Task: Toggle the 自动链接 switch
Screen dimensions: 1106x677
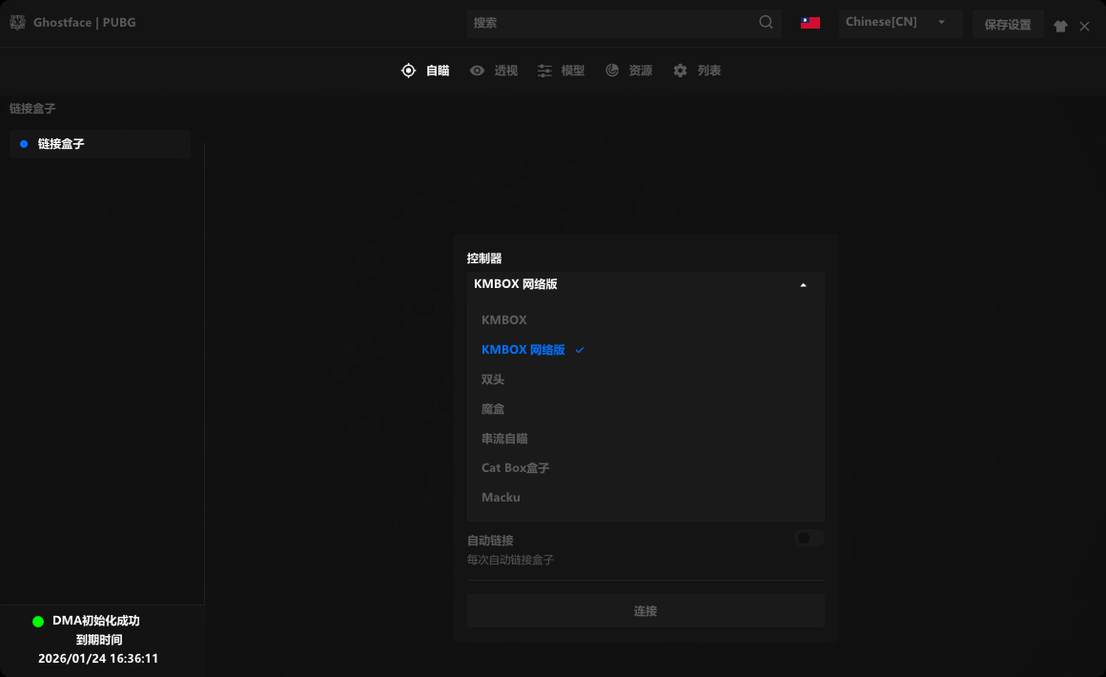Action: [809, 538]
